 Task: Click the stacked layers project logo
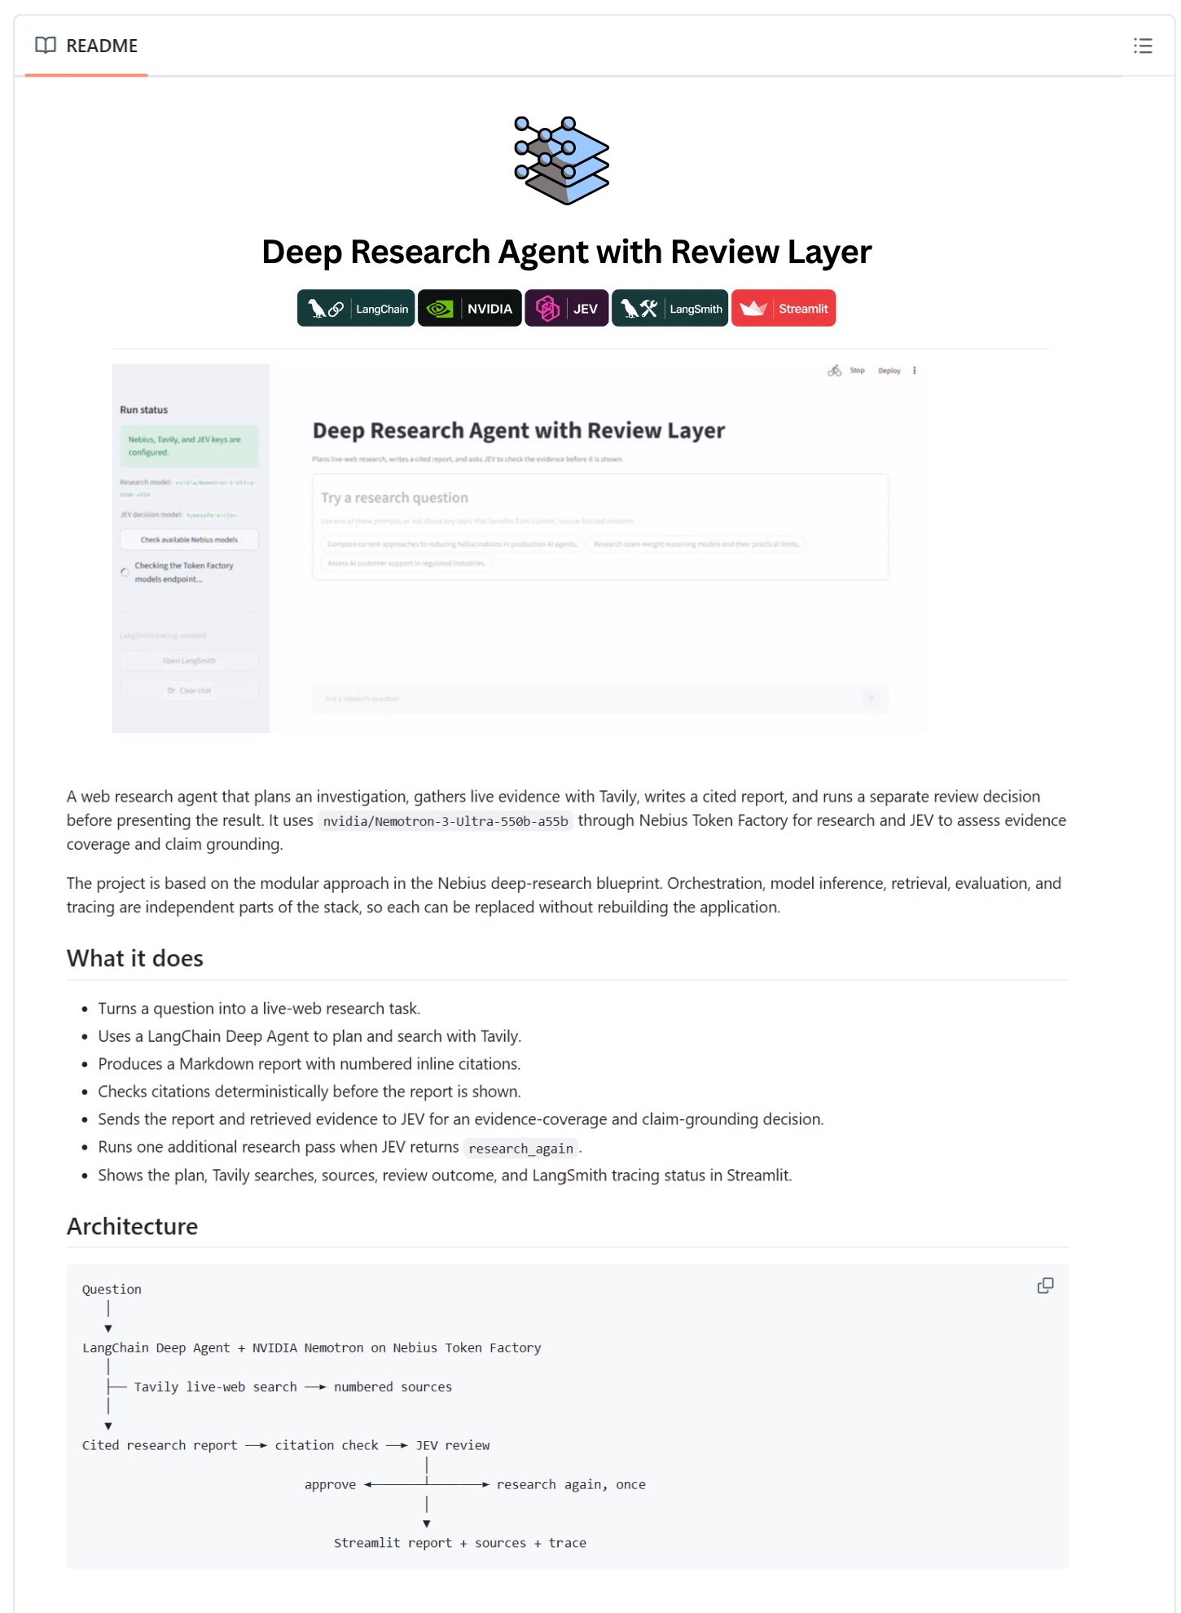click(561, 160)
